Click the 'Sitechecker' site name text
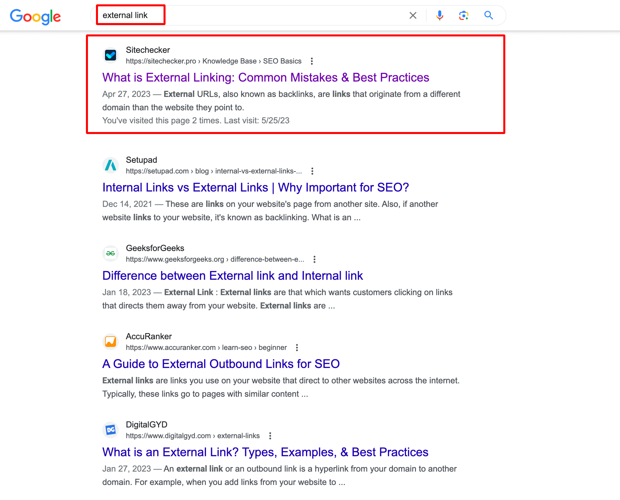The width and height of the screenshot is (620, 500). coord(148,50)
